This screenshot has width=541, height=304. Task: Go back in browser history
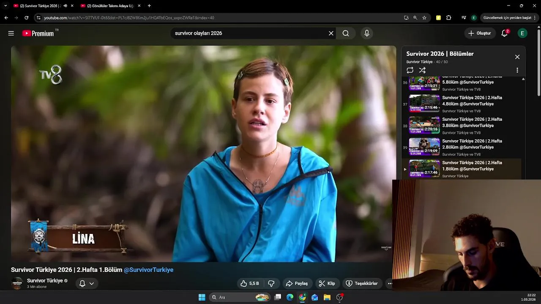(6, 18)
